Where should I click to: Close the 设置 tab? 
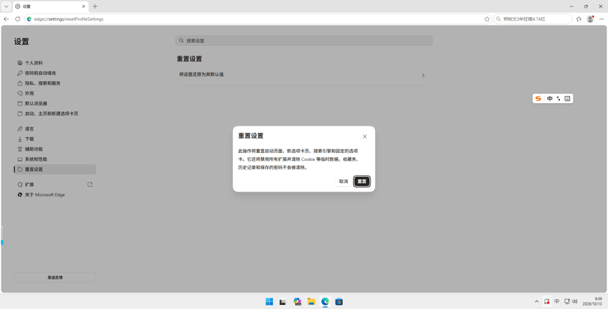[83, 6]
